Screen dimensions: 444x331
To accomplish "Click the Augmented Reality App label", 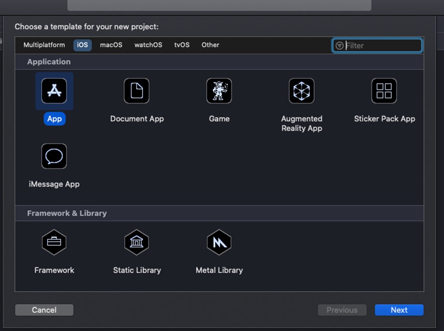I will coord(301,124).
